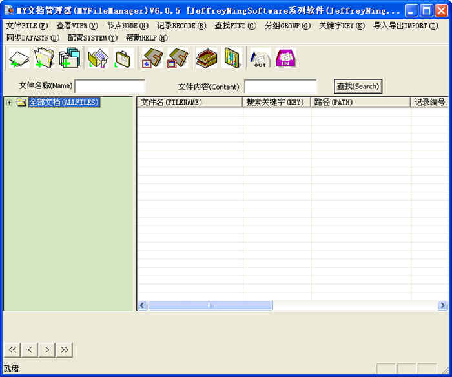
Task: Open the 文件FILE menu
Action: tap(27, 26)
